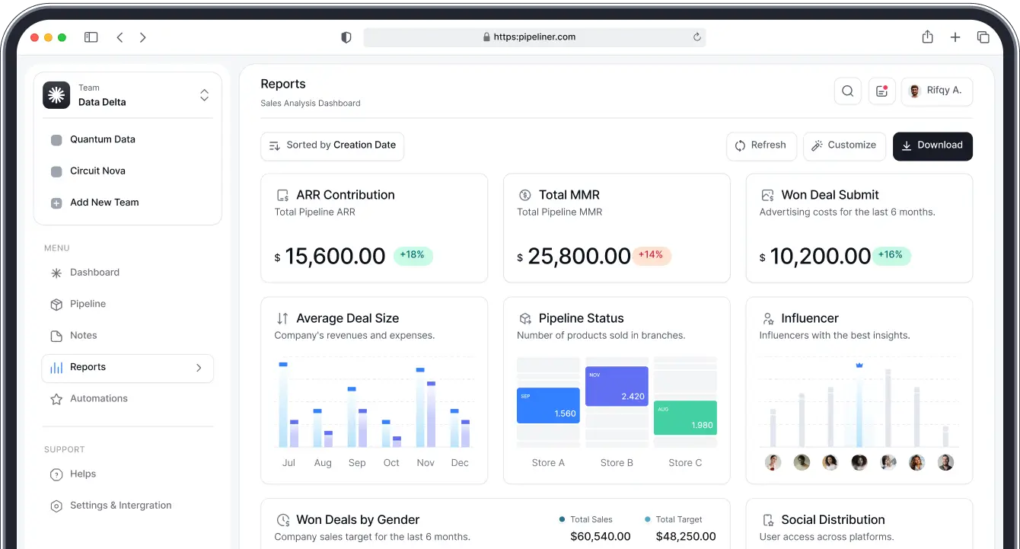
Task: Open a new tab with plus icon
Action: [x=955, y=37]
